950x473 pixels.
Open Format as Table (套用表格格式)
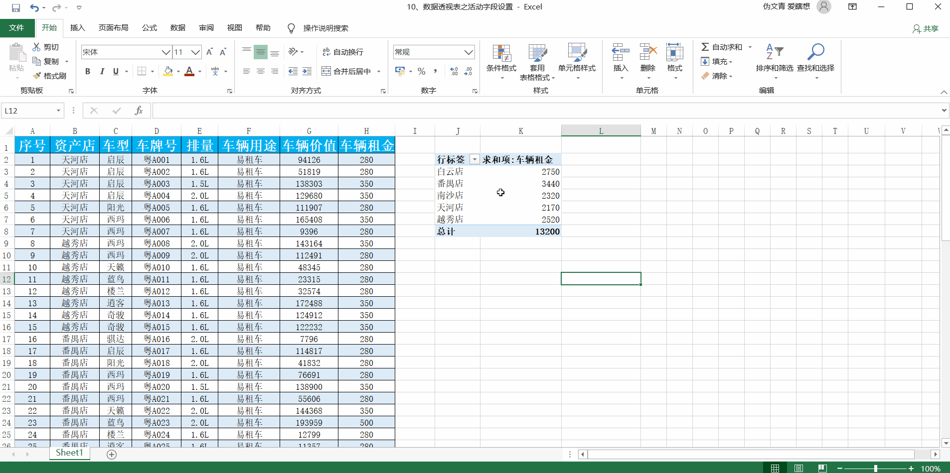537,62
